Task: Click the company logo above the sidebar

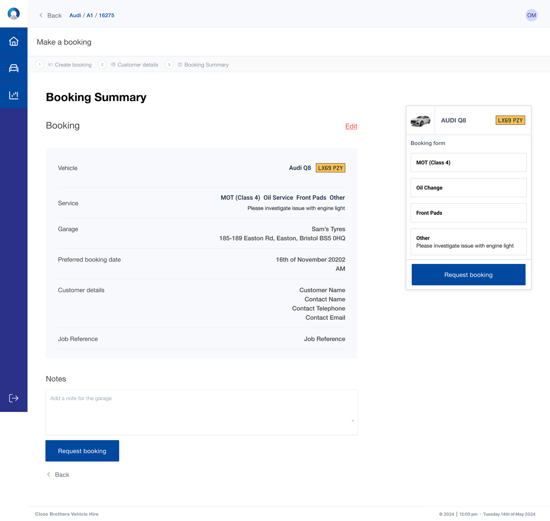Action: coord(14,13)
